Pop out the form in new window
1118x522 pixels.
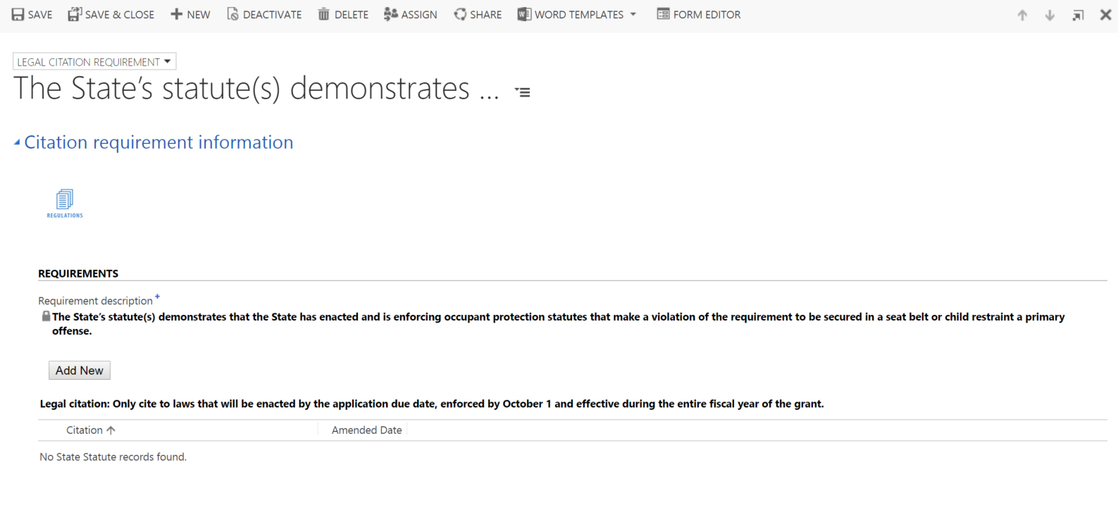(x=1078, y=15)
